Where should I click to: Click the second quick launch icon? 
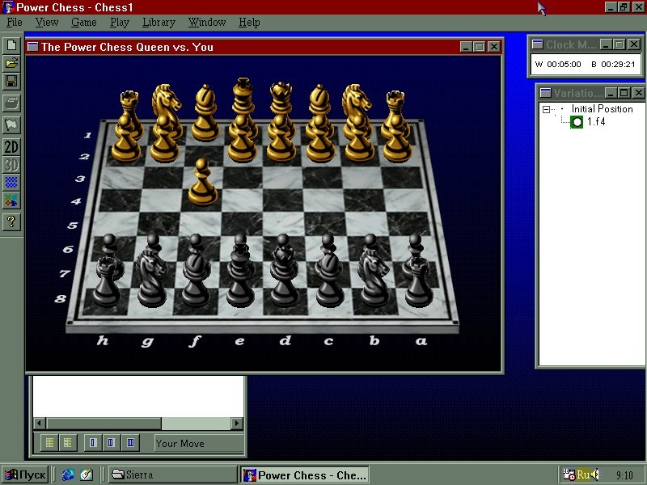[87, 474]
